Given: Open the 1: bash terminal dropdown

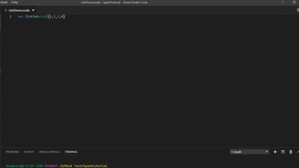Looking at the screenshot, I should 249,152.
